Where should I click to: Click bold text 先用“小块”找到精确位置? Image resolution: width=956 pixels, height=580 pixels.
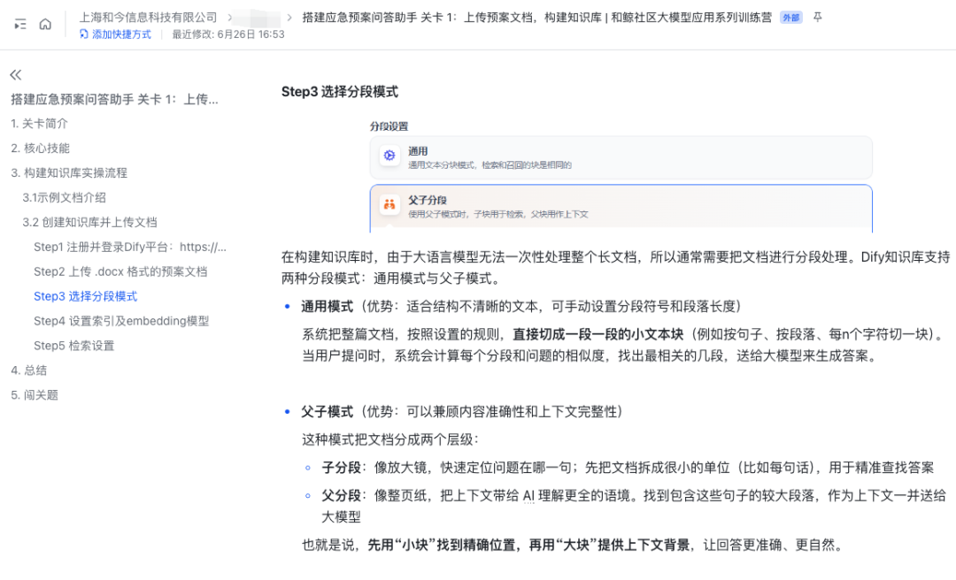(x=441, y=546)
